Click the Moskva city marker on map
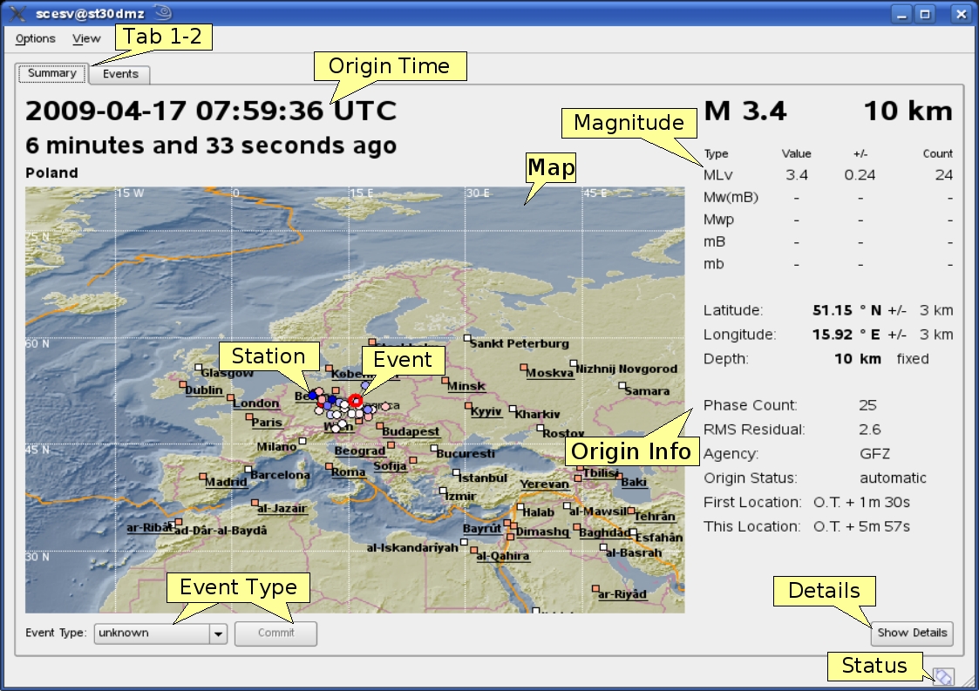The image size is (979, 691). [524, 368]
